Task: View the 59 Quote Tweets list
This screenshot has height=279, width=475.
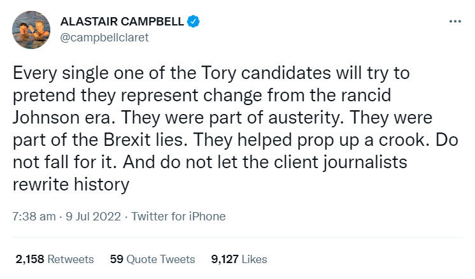Action: point(153,259)
